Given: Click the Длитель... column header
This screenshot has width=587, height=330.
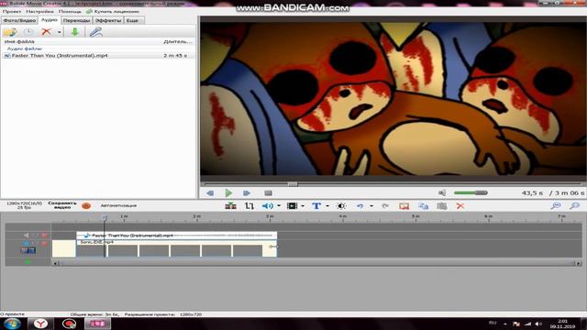Looking at the screenshot, I should pyautogui.click(x=177, y=41).
